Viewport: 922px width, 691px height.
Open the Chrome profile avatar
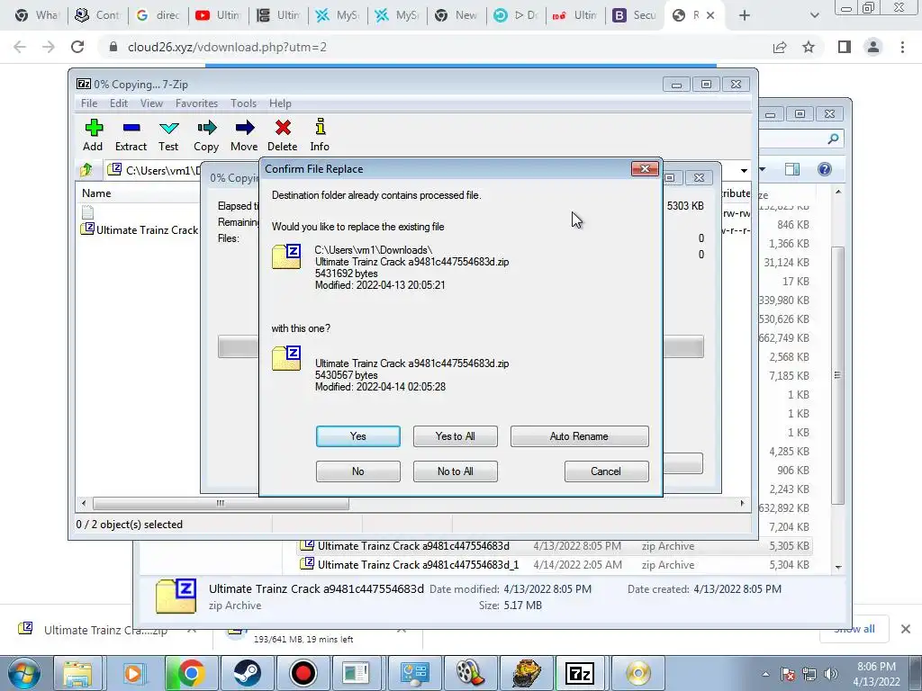pyautogui.click(x=873, y=47)
